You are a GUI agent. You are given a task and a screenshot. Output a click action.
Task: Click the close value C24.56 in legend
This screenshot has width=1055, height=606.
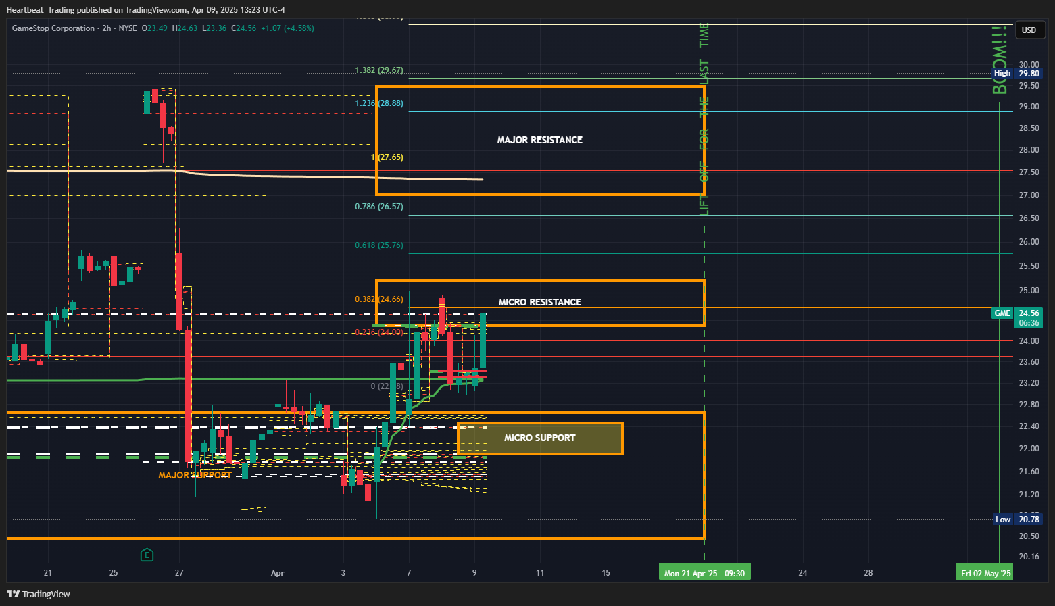tap(244, 28)
